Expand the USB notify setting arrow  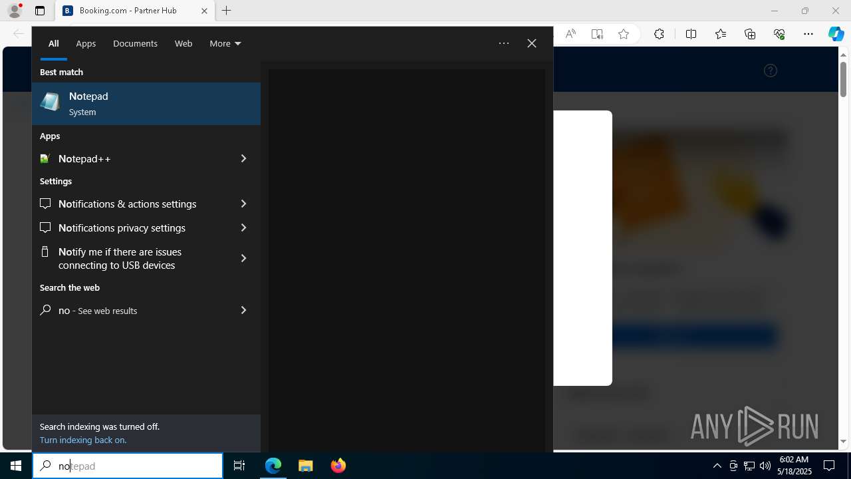click(243, 258)
